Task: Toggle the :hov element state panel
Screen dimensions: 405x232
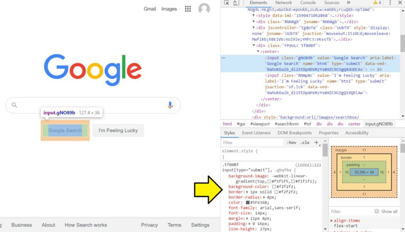Action: pos(291,142)
